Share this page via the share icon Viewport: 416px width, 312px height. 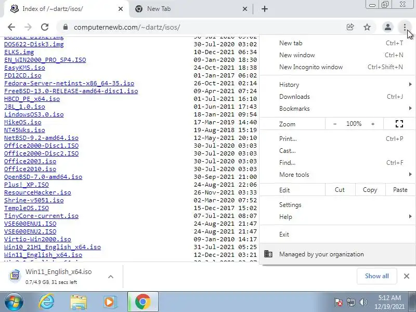tap(350, 27)
